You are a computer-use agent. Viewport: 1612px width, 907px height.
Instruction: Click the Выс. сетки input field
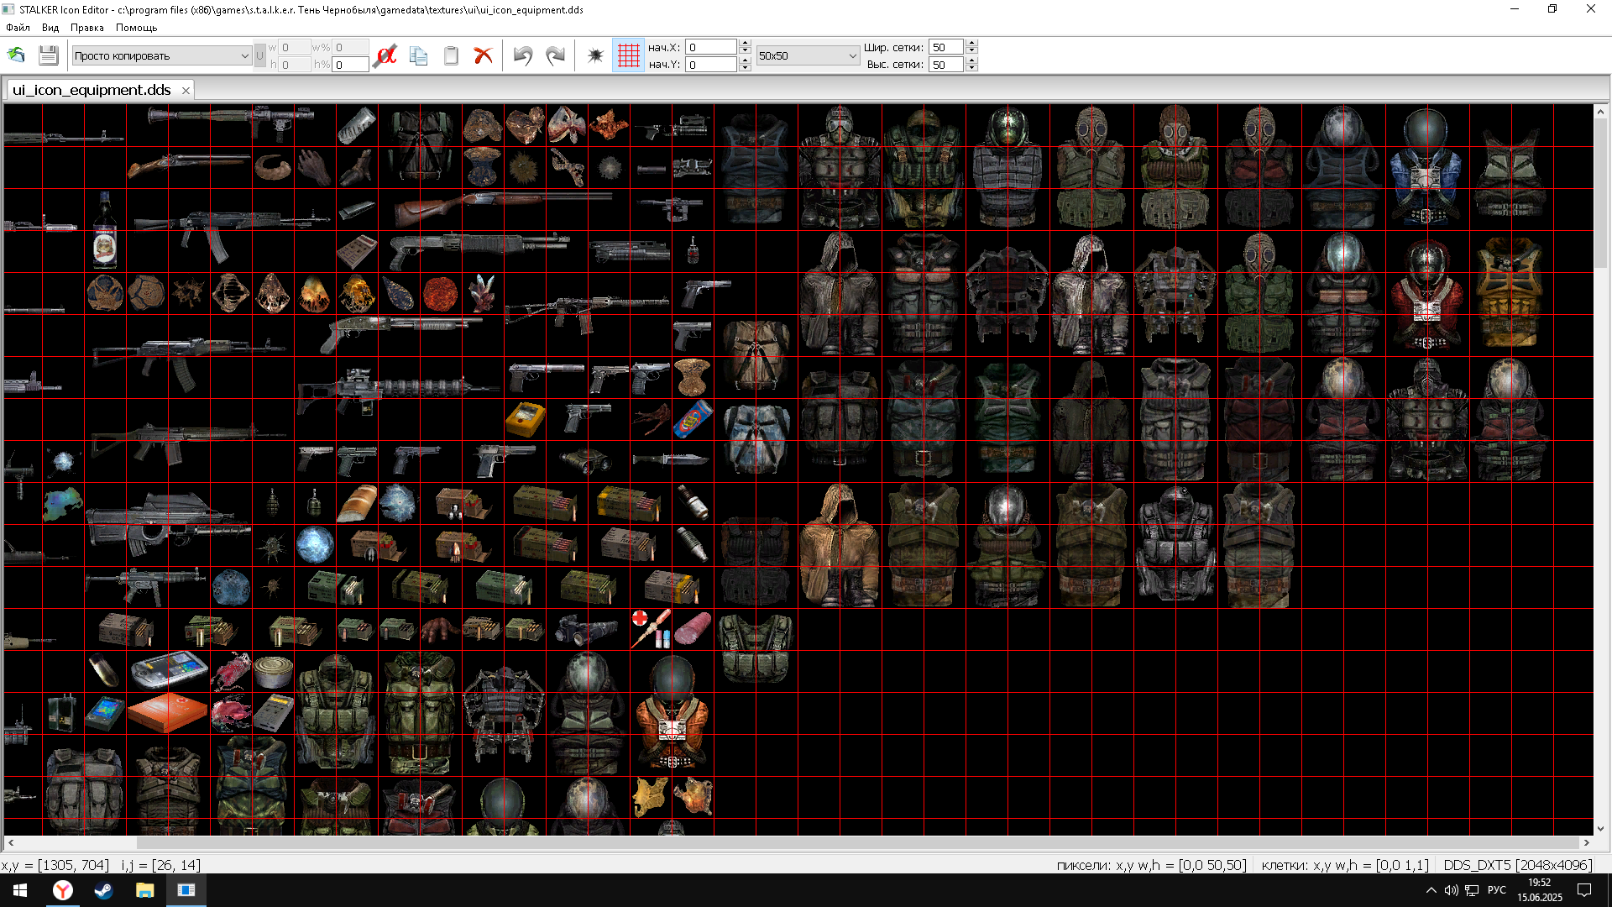point(946,65)
